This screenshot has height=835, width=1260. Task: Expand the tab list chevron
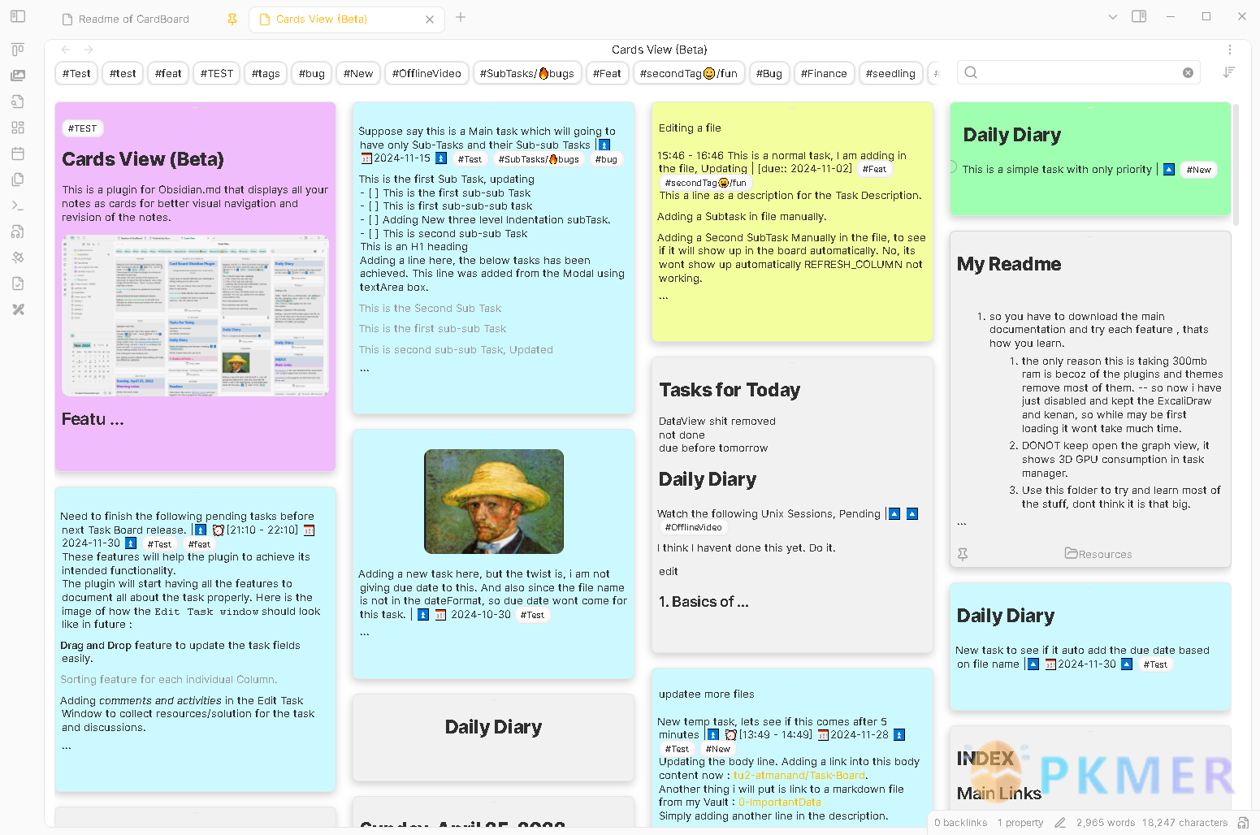click(x=1113, y=16)
